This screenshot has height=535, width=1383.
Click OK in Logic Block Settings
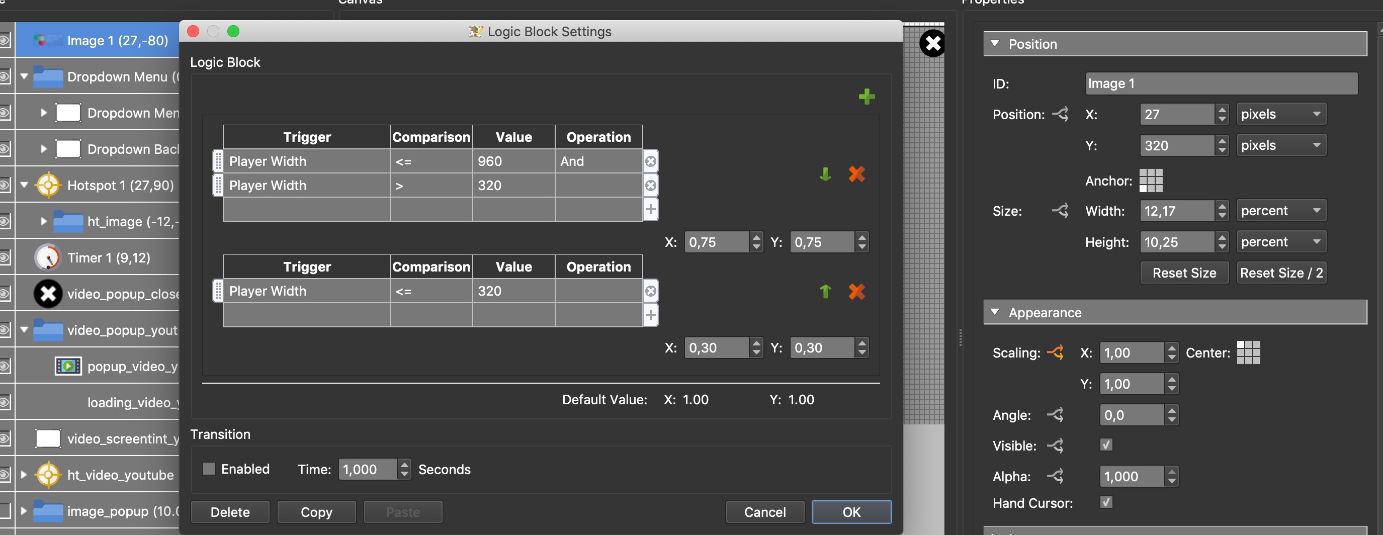click(851, 511)
